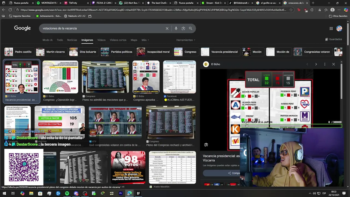
Task: Open Premiere Pro from the taskbar
Action: pos(121,193)
